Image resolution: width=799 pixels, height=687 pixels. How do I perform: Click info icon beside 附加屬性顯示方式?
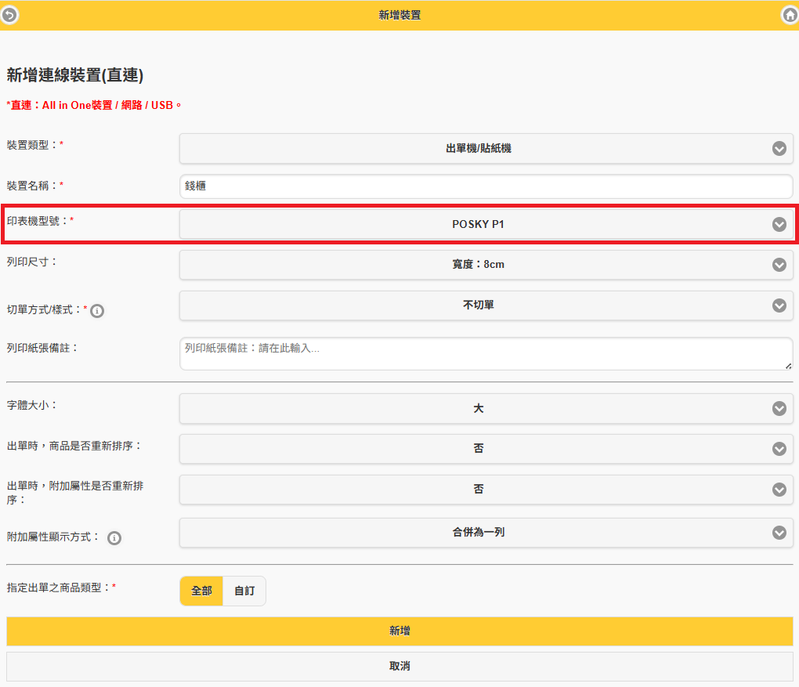(x=114, y=538)
